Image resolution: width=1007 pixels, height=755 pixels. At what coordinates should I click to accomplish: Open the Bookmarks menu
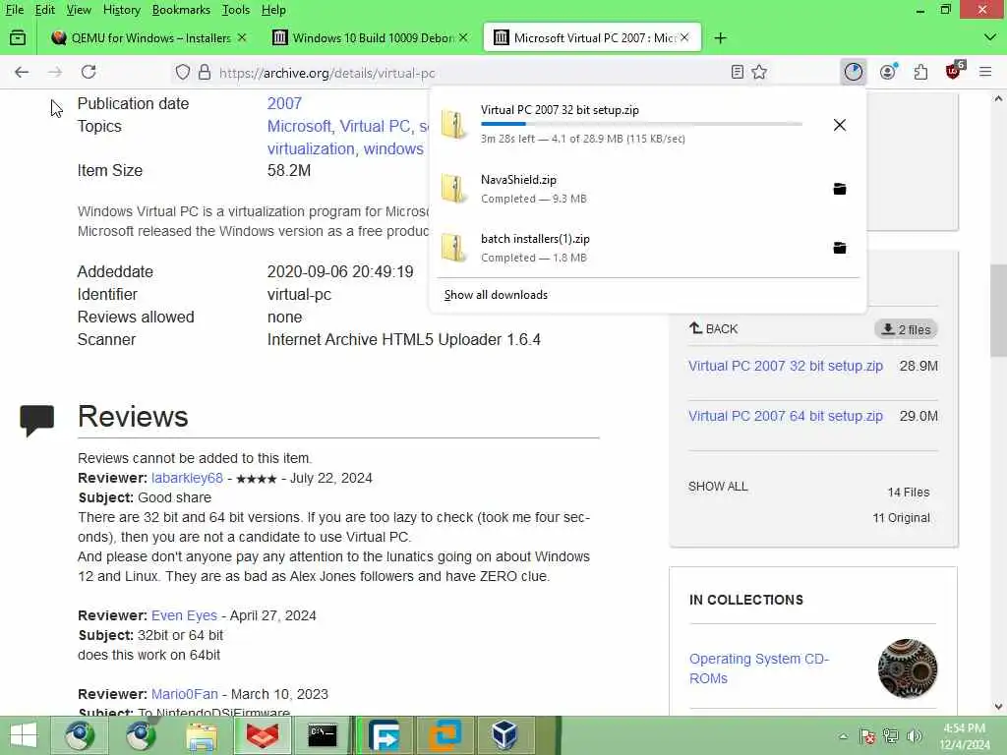[x=181, y=10]
